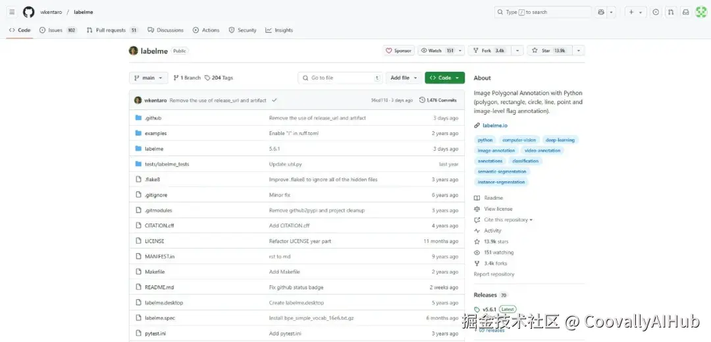The width and height of the screenshot is (711, 342).
Task: Click the Fork button
Action: (x=490, y=51)
